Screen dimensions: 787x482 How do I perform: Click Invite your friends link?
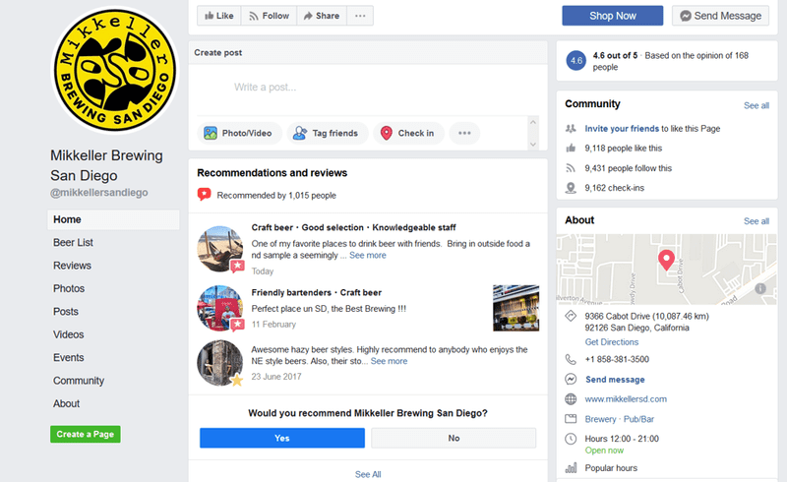click(x=622, y=129)
